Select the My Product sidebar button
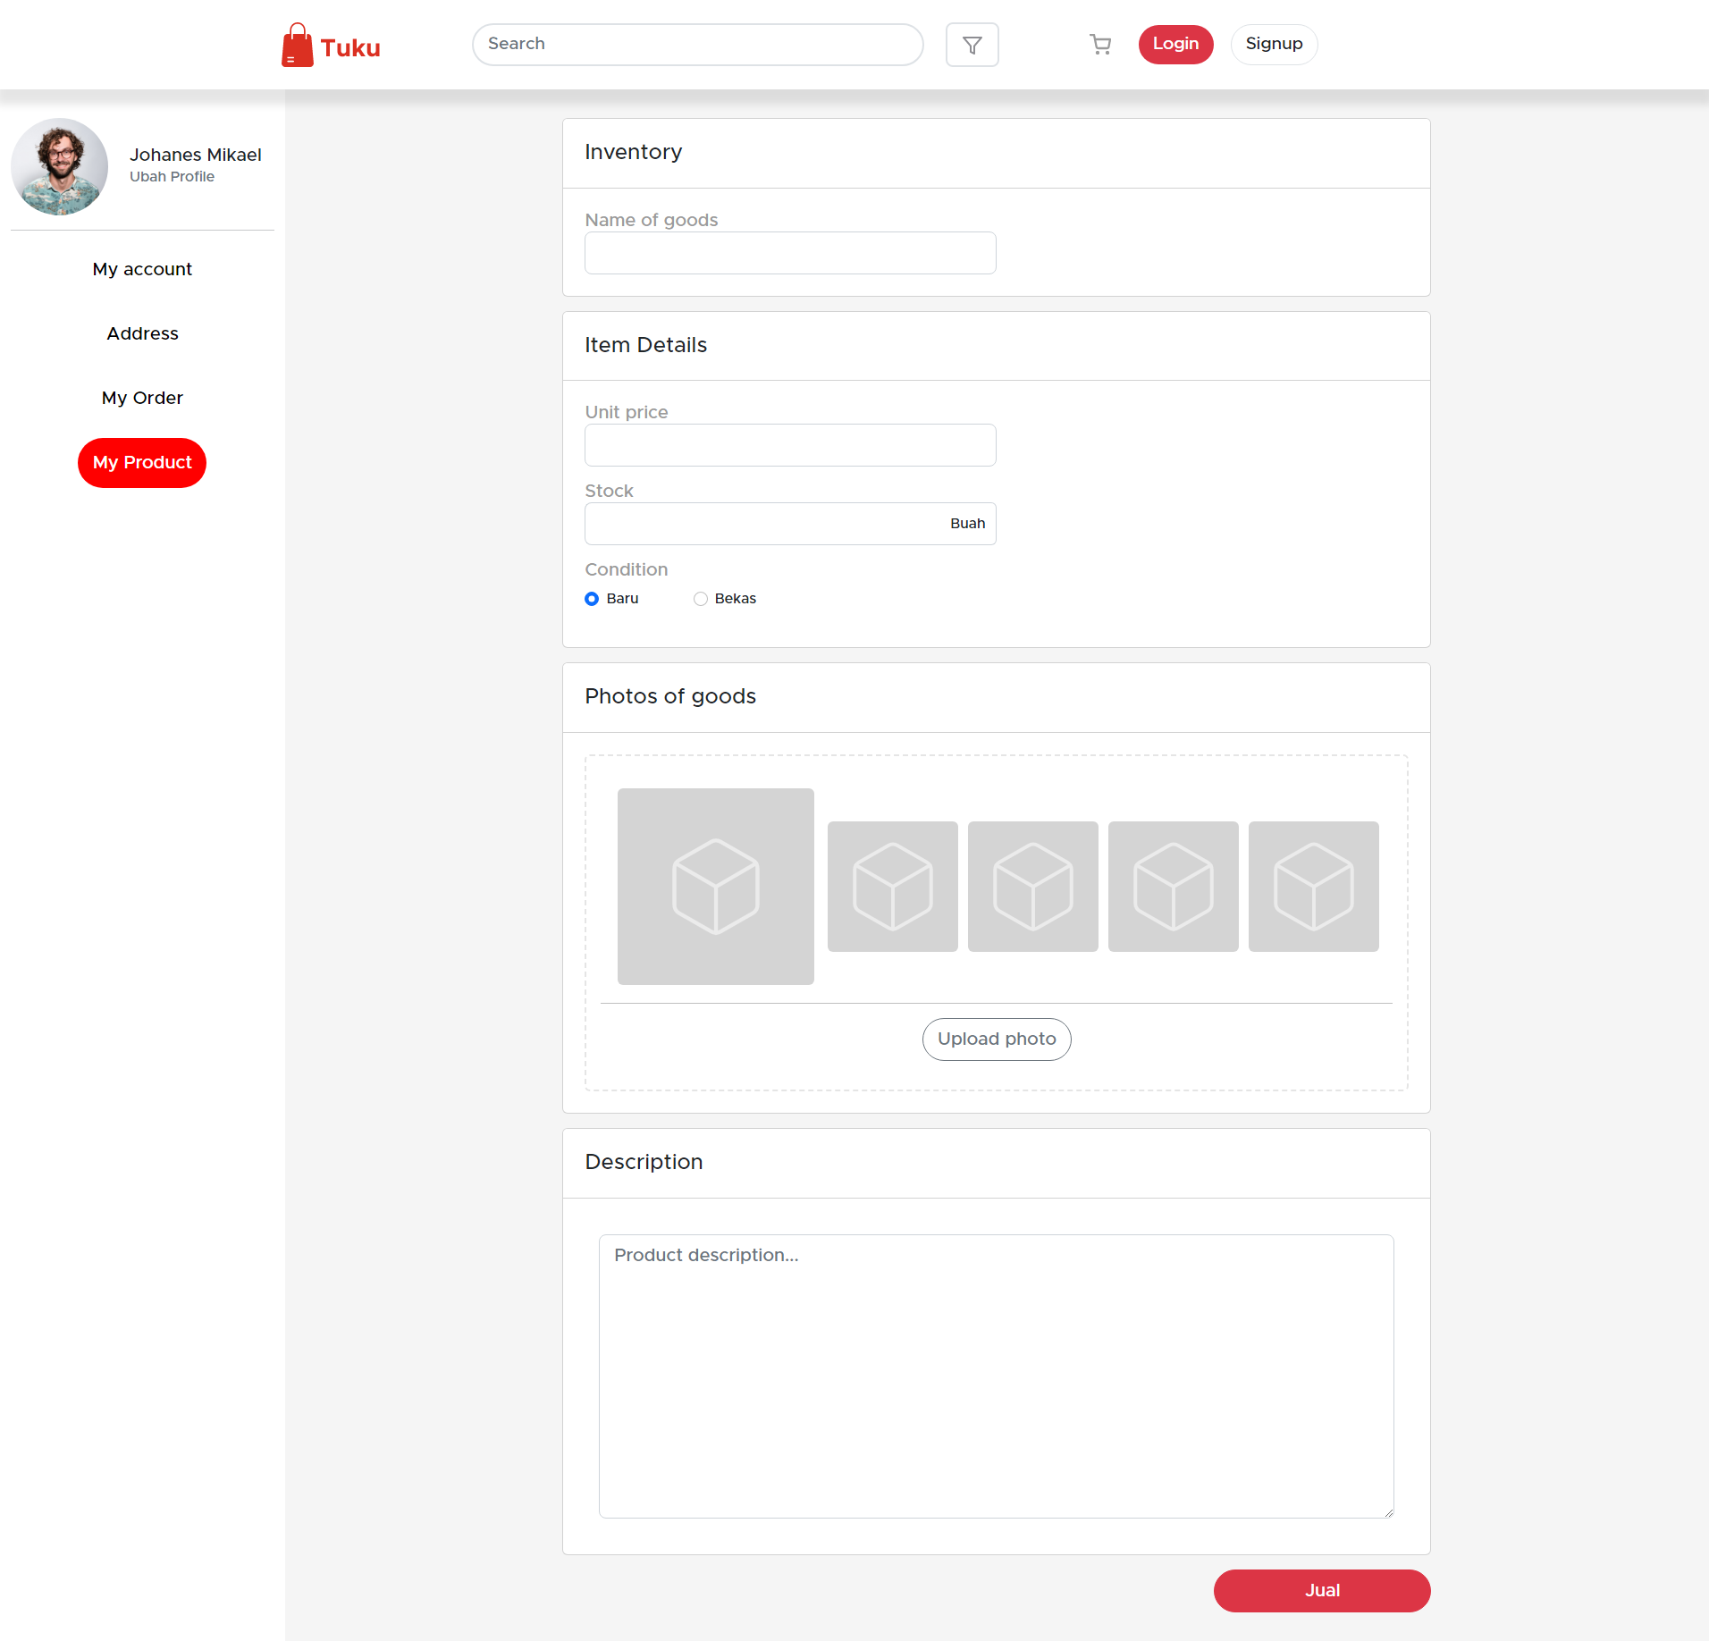The width and height of the screenshot is (1709, 1641). 141,462
